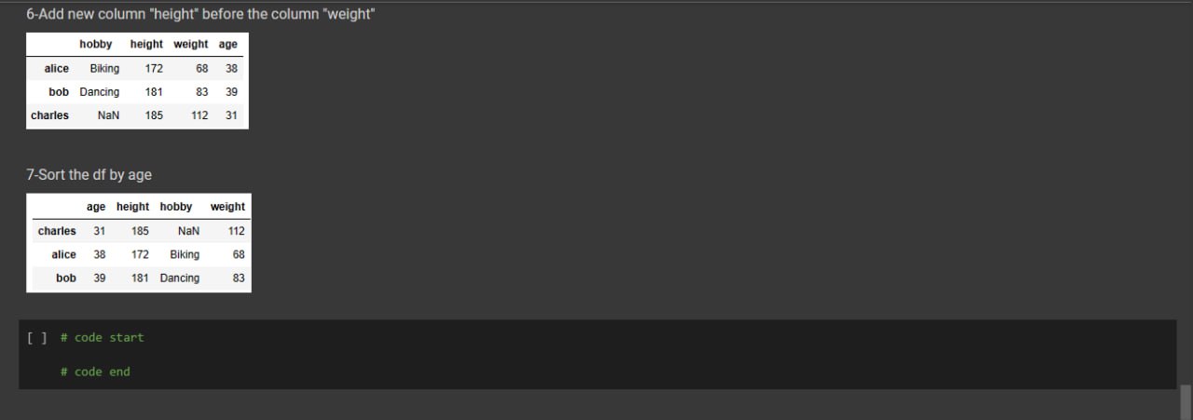Run the empty code cell bracket

tap(36, 338)
